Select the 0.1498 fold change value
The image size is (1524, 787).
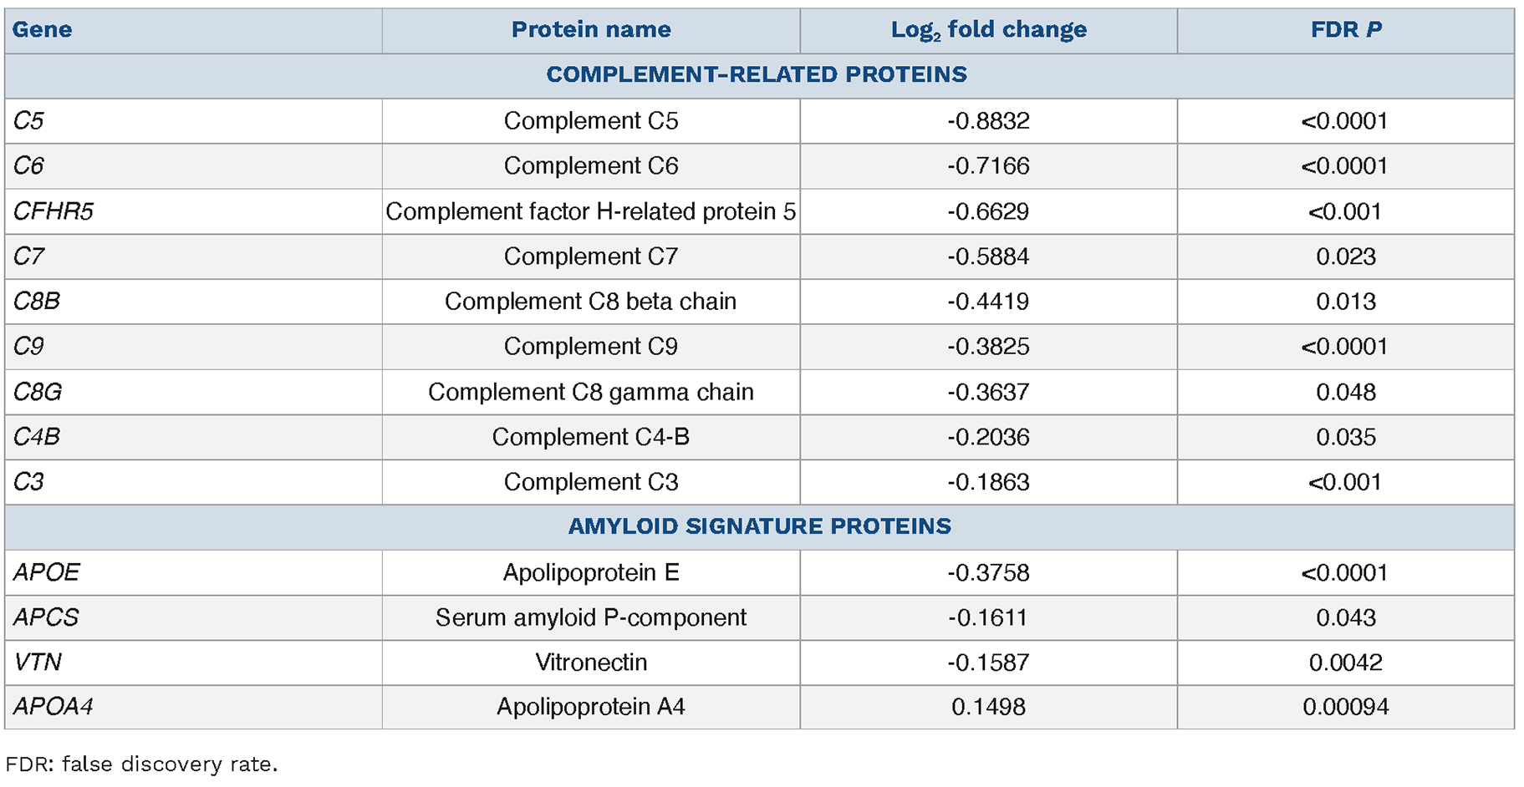coord(988,707)
